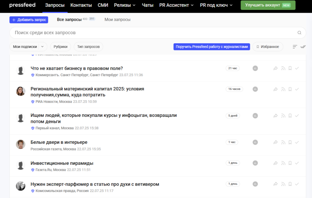Mark 'Инвестиционные пирамиды' request as read
312x198 pixels.
coord(297,163)
